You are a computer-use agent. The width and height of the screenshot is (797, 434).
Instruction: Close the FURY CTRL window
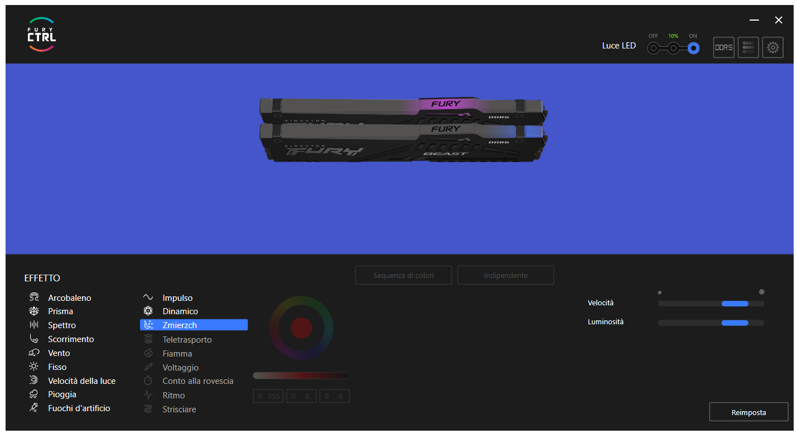779,20
